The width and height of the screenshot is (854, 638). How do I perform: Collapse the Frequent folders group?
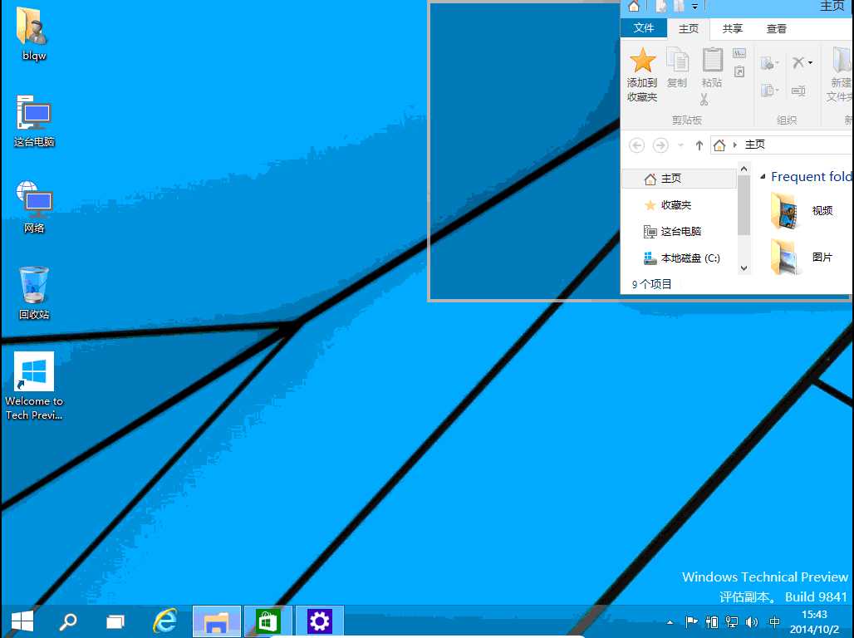(763, 176)
